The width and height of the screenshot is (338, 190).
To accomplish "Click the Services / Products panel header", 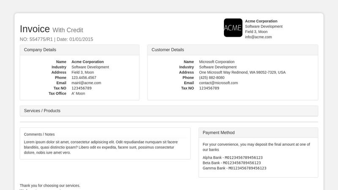I will [x=169, y=111].
